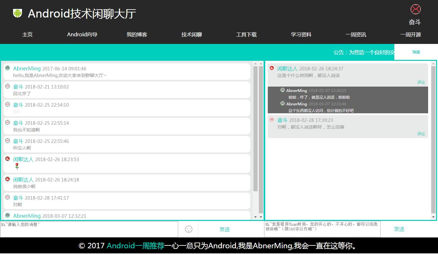The image size is (438, 254).
Task: Click the green Android logo icon
Action: pos(18,13)
